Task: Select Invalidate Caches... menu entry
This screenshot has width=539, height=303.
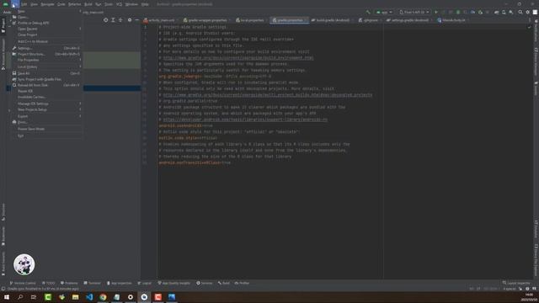Action: (47, 98)
